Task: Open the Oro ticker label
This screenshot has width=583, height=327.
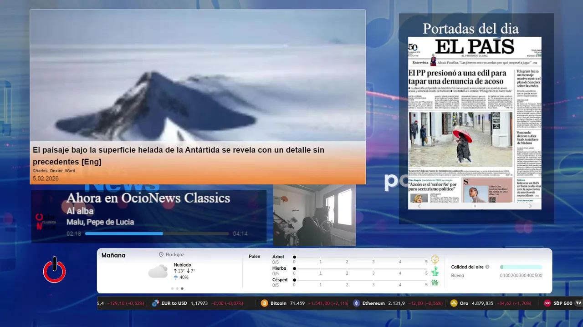Action: click(464, 303)
